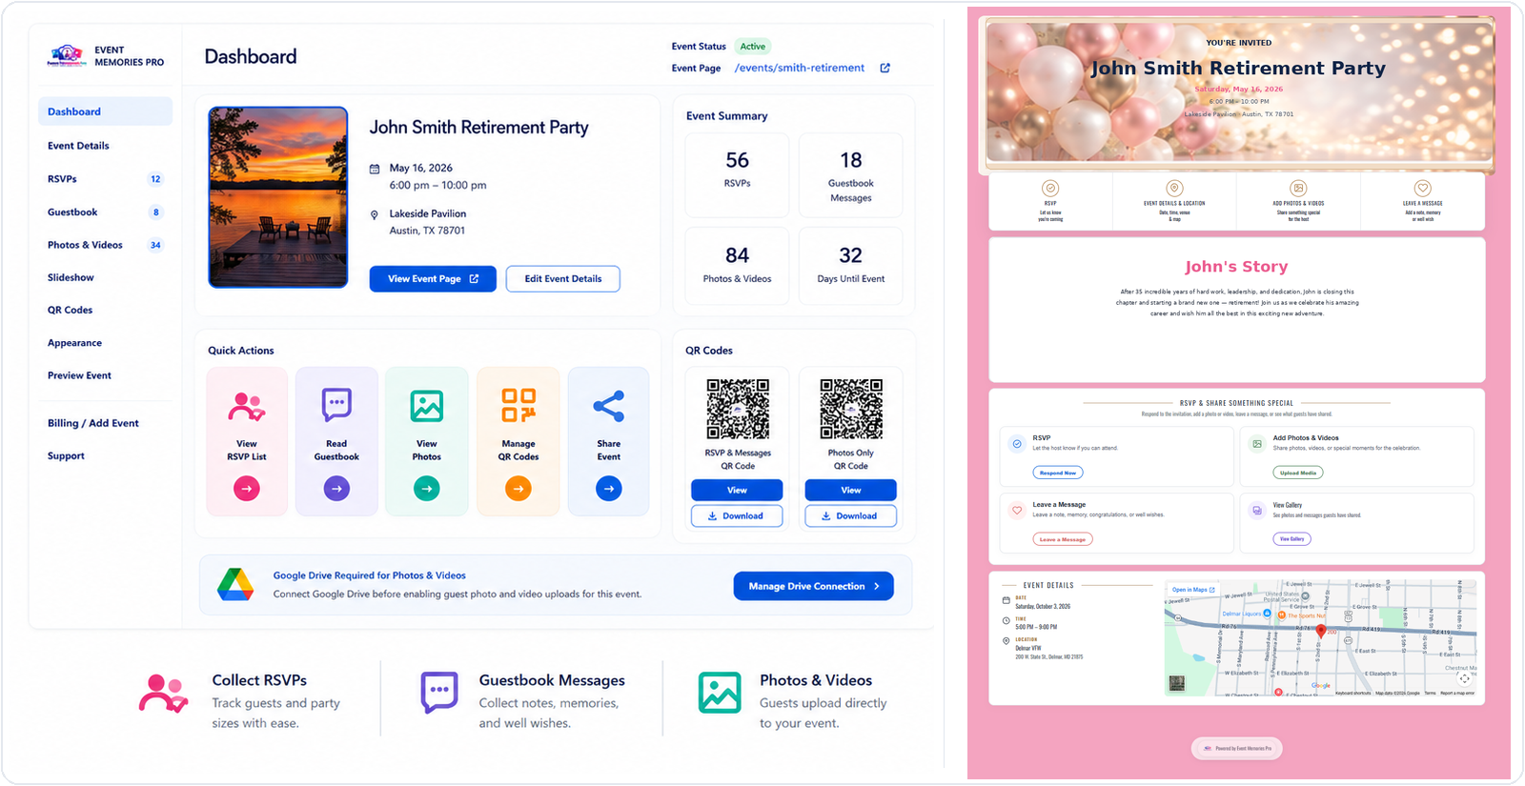
Task: Click the View Gallery purple icon
Action: click(x=1257, y=511)
